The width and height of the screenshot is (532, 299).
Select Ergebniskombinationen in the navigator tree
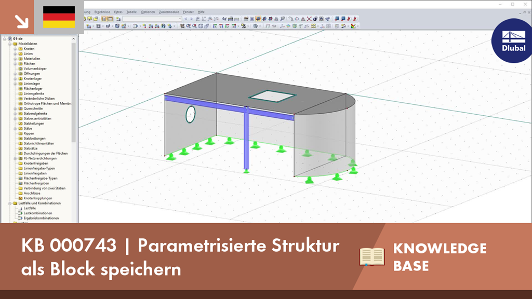[x=41, y=219]
